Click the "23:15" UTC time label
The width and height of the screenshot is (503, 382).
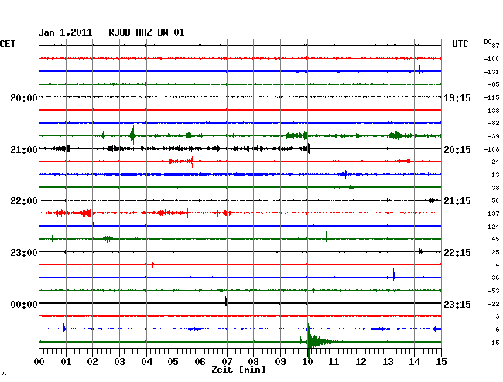[457, 304]
